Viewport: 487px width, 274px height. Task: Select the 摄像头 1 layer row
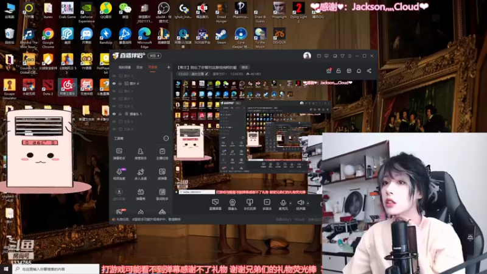(141, 114)
